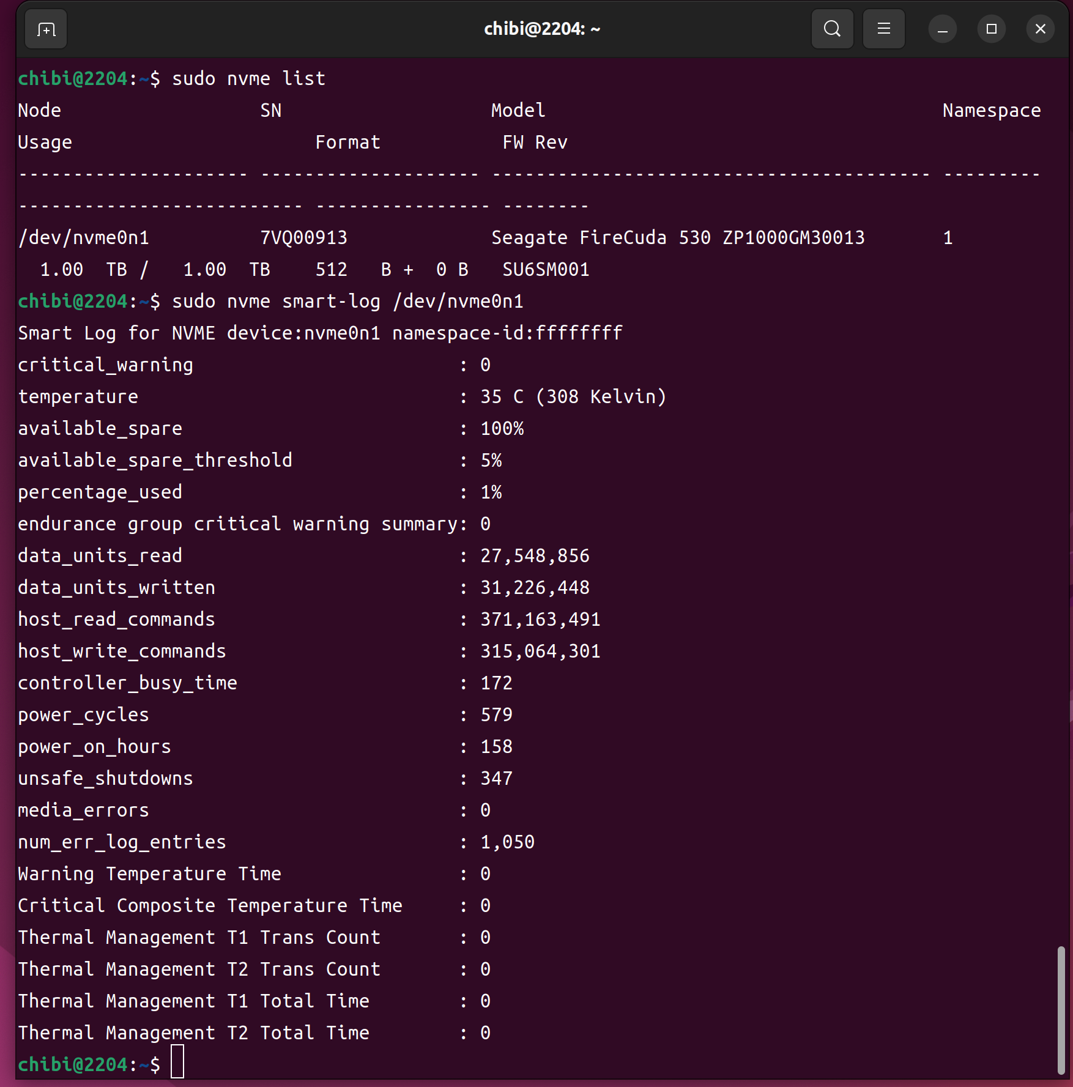Screen dimensions: 1073x1087
Task: Minimize the terminal window
Action: coord(942,29)
